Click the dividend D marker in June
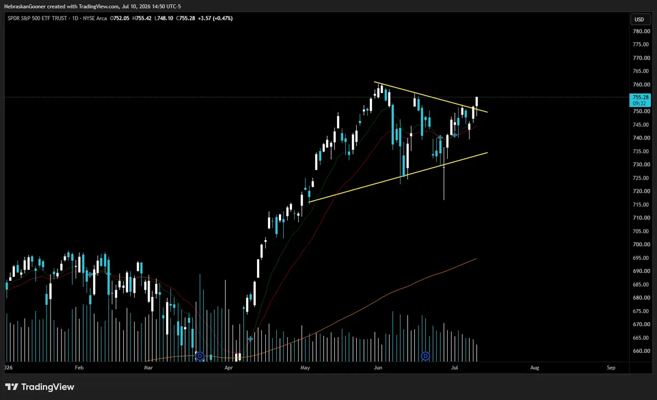Image resolution: width=657 pixels, height=400 pixels. pyautogui.click(x=425, y=356)
